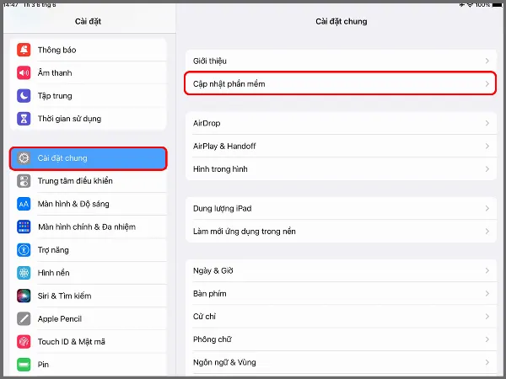This screenshot has width=506, height=379.
Task: Select Tập trung label in sidebar
Action: [x=55, y=96]
